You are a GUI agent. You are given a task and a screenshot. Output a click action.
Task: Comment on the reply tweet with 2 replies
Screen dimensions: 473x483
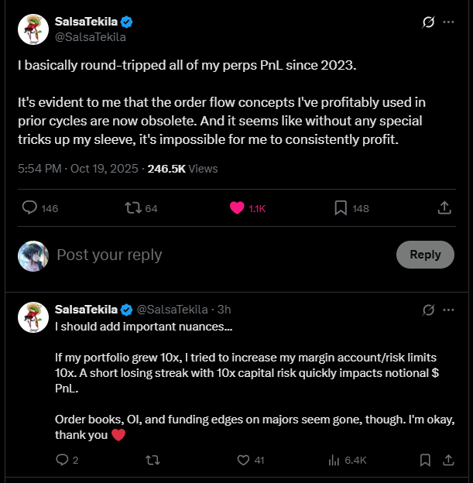(63, 460)
